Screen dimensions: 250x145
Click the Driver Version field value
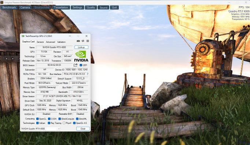62,96
